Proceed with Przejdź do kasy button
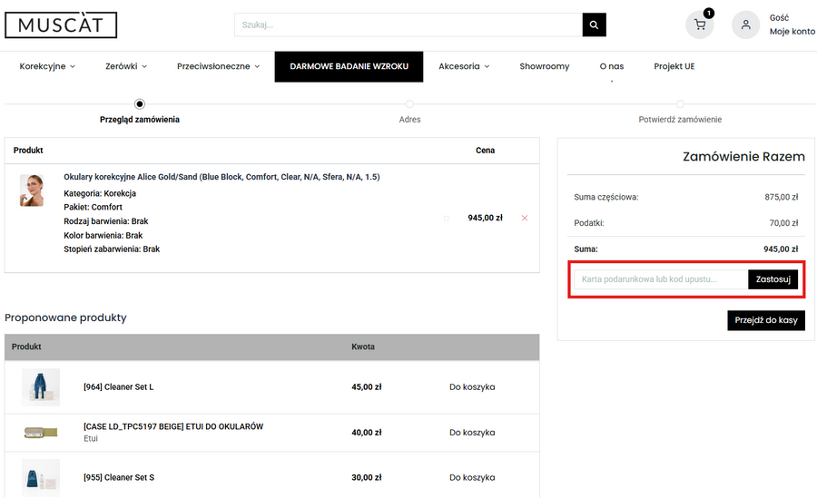This screenshot has height=498, width=817. pos(765,320)
